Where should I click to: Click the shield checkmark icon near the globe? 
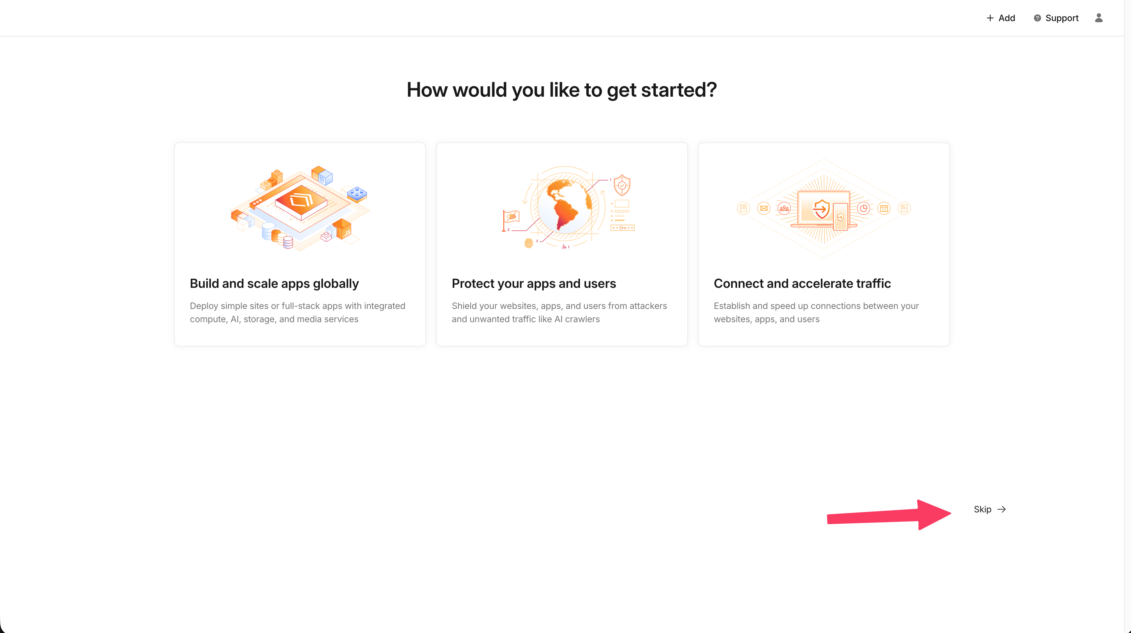[x=622, y=185]
